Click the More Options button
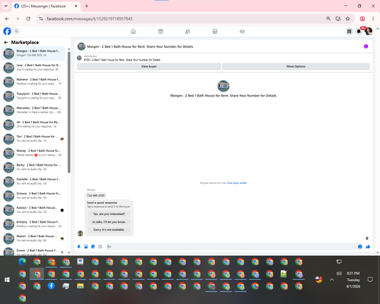This screenshot has height=304, width=380. point(296,66)
